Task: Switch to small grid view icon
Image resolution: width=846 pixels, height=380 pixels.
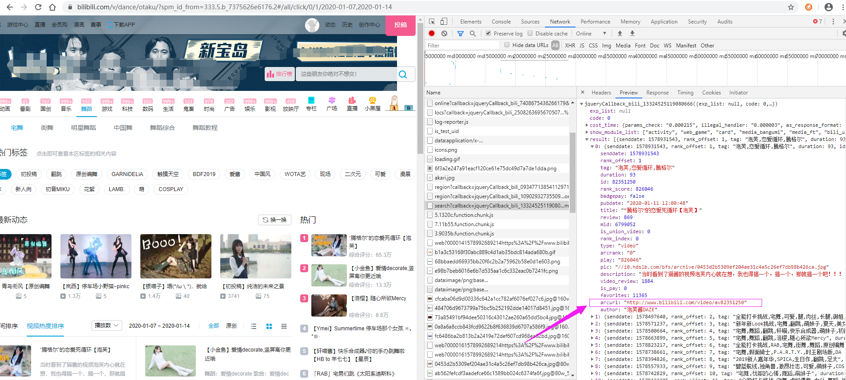Action: [284, 326]
